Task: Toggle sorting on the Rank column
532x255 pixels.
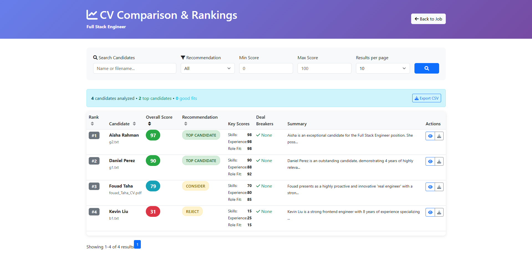Action: [x=92, y=124]
